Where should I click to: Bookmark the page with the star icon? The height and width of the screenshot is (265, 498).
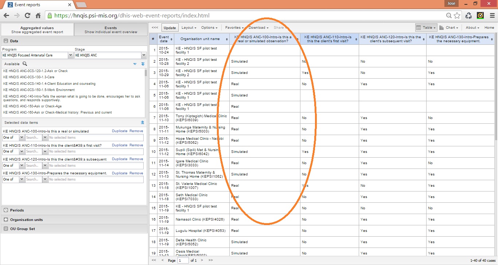(x=457, y=16)
